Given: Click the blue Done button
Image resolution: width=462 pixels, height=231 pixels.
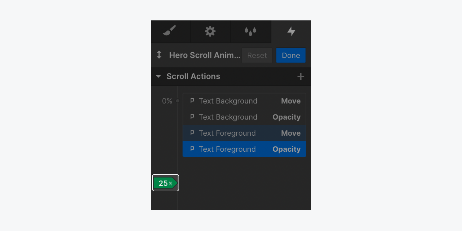Looking at the screenshot, I should (291, 55).
